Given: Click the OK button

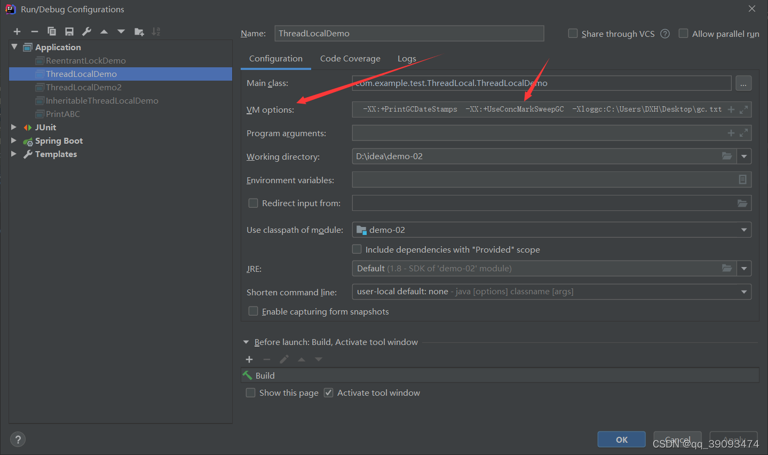Looking at the screenshot, I should pos(622,440).
